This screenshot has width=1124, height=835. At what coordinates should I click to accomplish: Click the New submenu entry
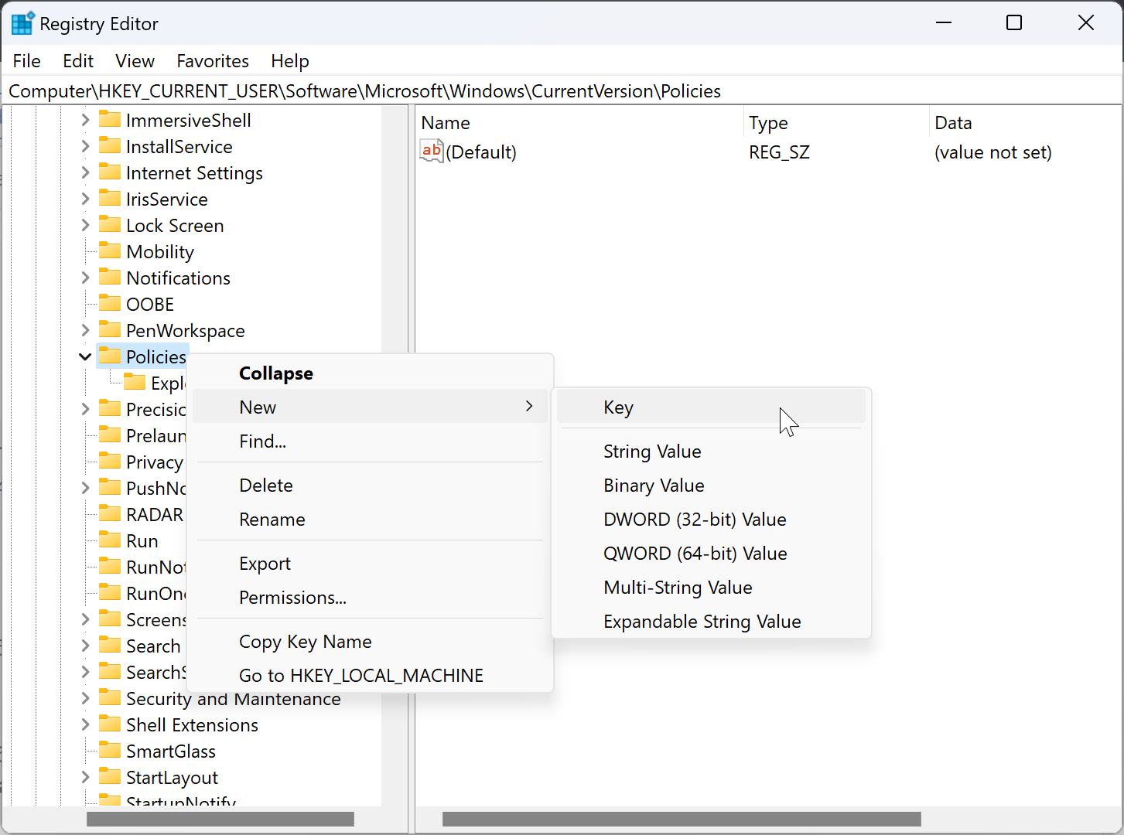coord(370,407)
